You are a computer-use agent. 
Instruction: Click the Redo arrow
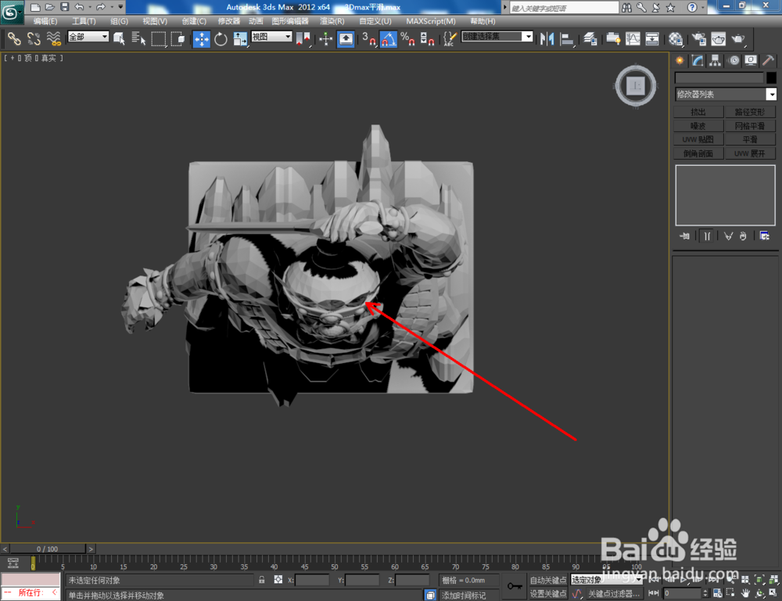[x=101, y=7]
